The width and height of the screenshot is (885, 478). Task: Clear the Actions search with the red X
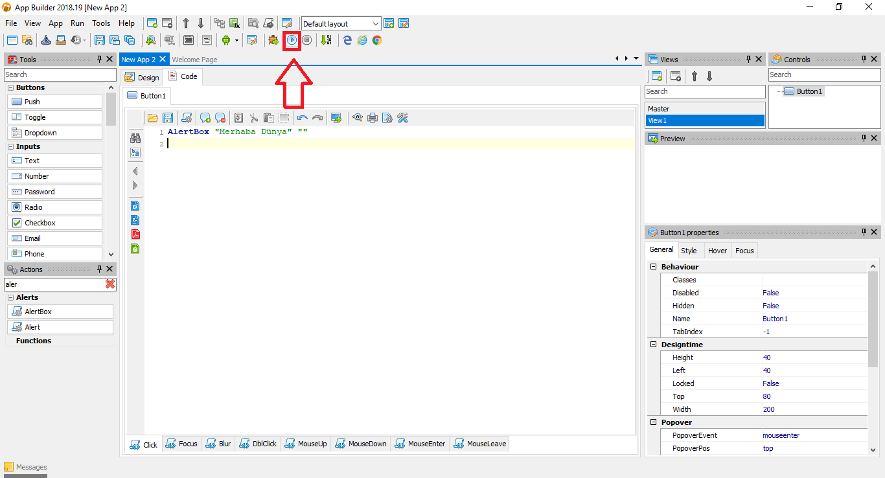[x=110, y=284]
